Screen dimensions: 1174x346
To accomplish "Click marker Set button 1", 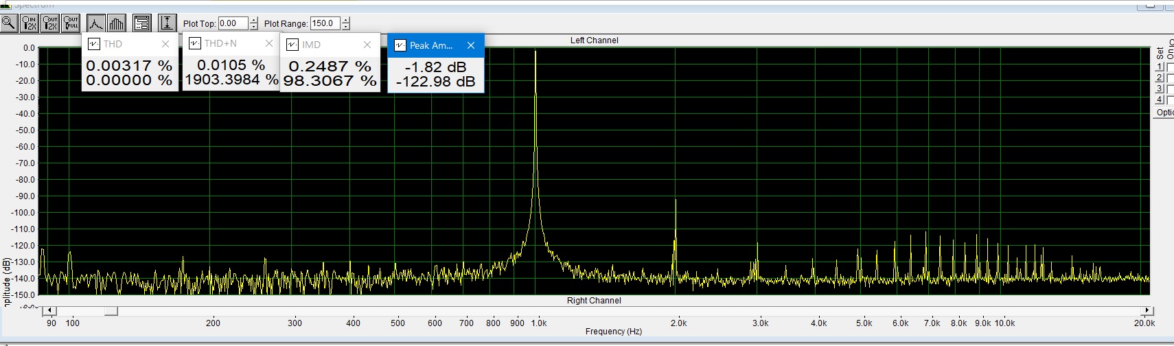I will (x=1160, y=67).
